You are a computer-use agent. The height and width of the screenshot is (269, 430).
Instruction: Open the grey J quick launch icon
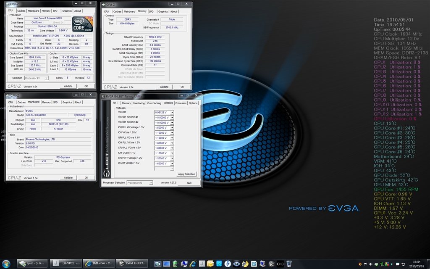[202, 264]
